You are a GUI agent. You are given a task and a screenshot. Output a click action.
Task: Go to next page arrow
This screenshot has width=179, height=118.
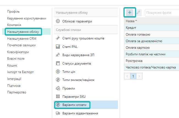click(139, 76)
